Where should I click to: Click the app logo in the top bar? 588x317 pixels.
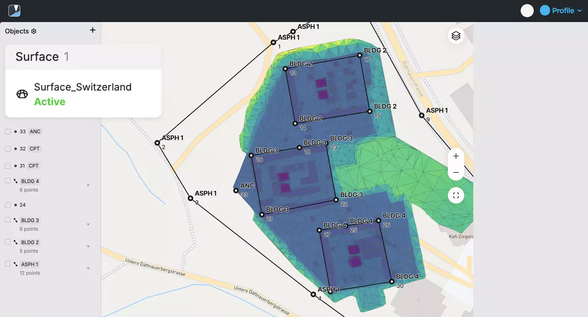[x=14, y=10]
